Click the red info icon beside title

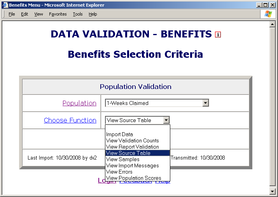coord(218,35)
